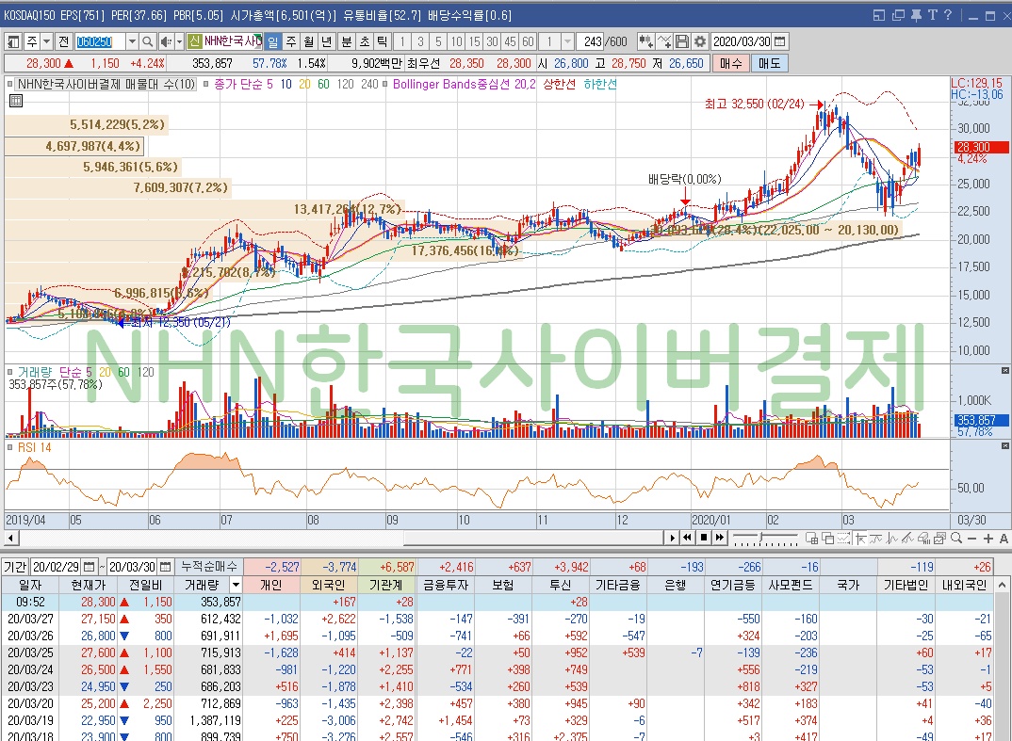Viewport: 1012px width, 741px height.
Task: Toggle the 30 interval button
Action: [492, 42]
